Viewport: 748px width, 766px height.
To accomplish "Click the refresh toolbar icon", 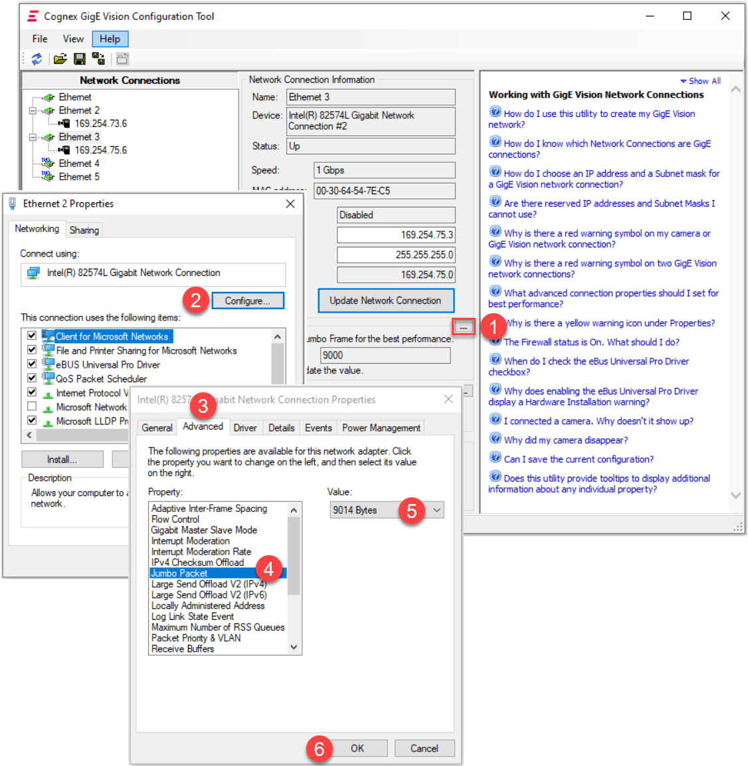I will (37, 59).
